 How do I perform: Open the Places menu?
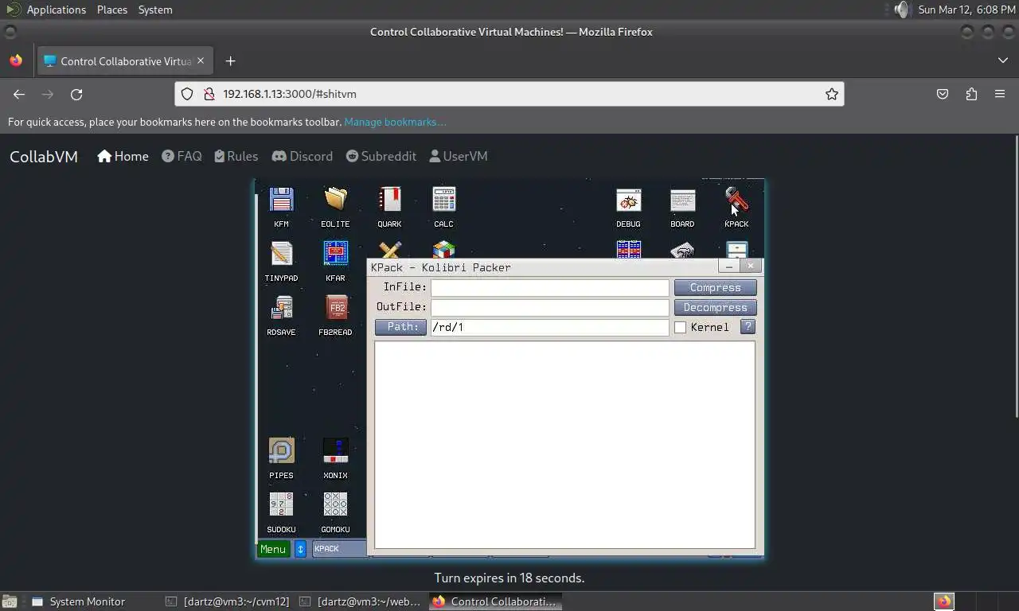[x=112, y=10]
